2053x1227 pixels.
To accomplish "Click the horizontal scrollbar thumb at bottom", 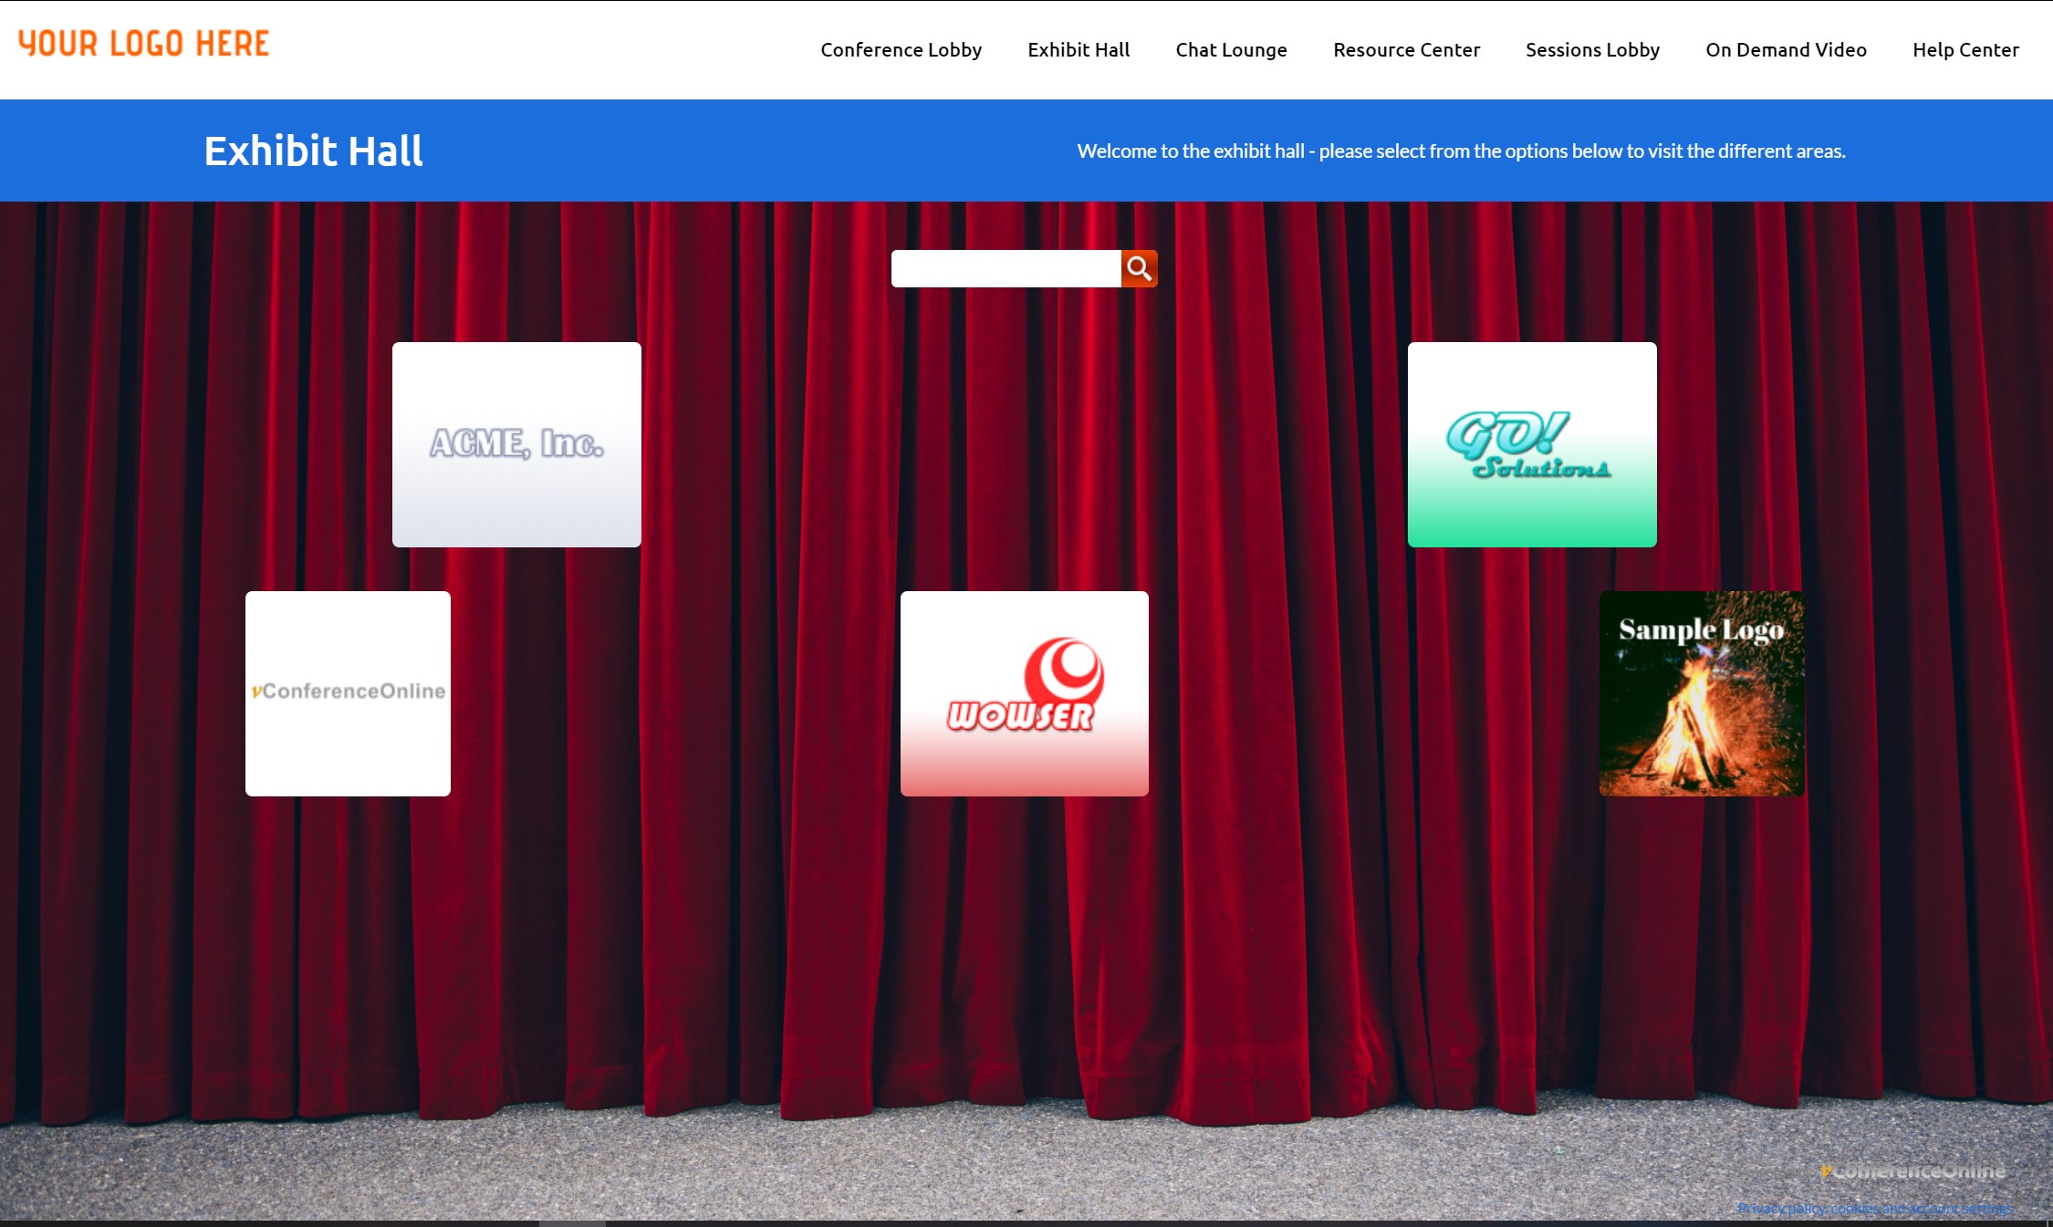I will (x=572, y=1222).
